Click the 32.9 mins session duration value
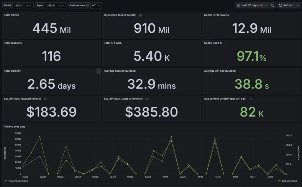The image size is (302, 187). (152, 84)
